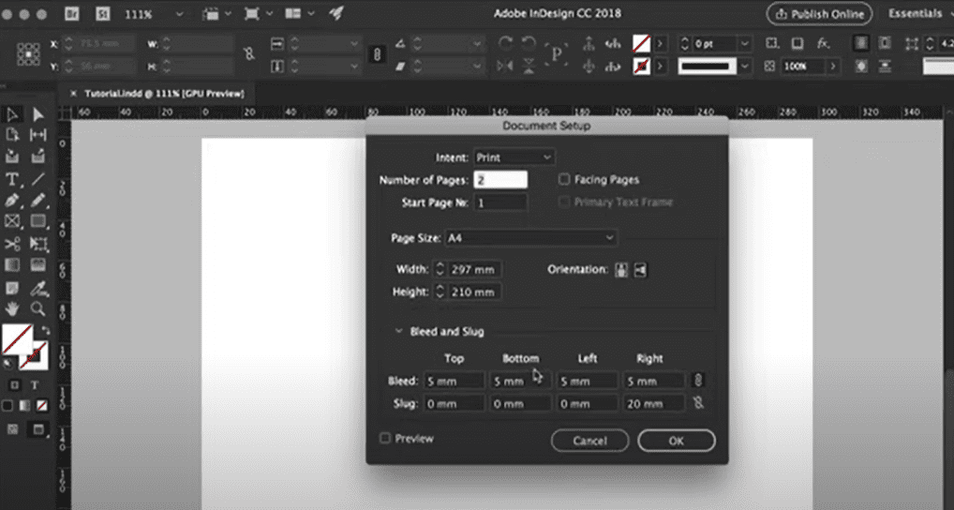Image resolution: width=954 pixels, height=510 pixels.
Task: Click the control bar fill swatch
Action: coord(641,44)
